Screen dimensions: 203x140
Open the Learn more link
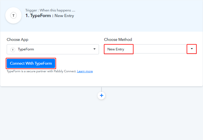point(85,71)
